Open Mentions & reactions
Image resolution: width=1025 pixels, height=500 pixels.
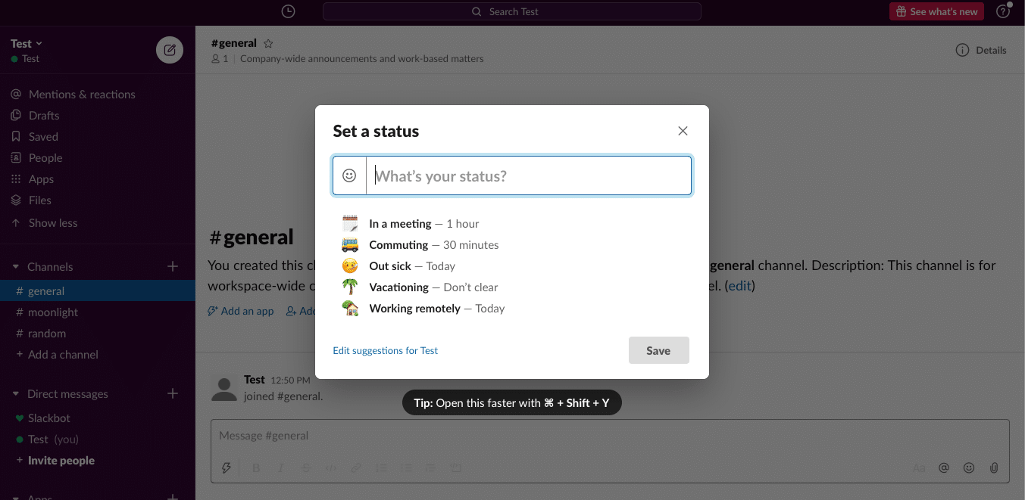pos(82,95)
